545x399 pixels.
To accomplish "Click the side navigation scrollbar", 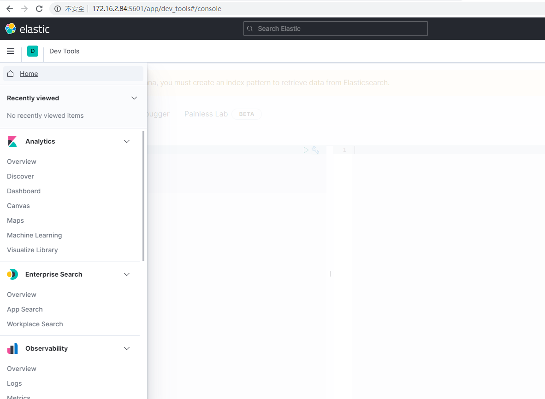I will (x=143, y=196).
